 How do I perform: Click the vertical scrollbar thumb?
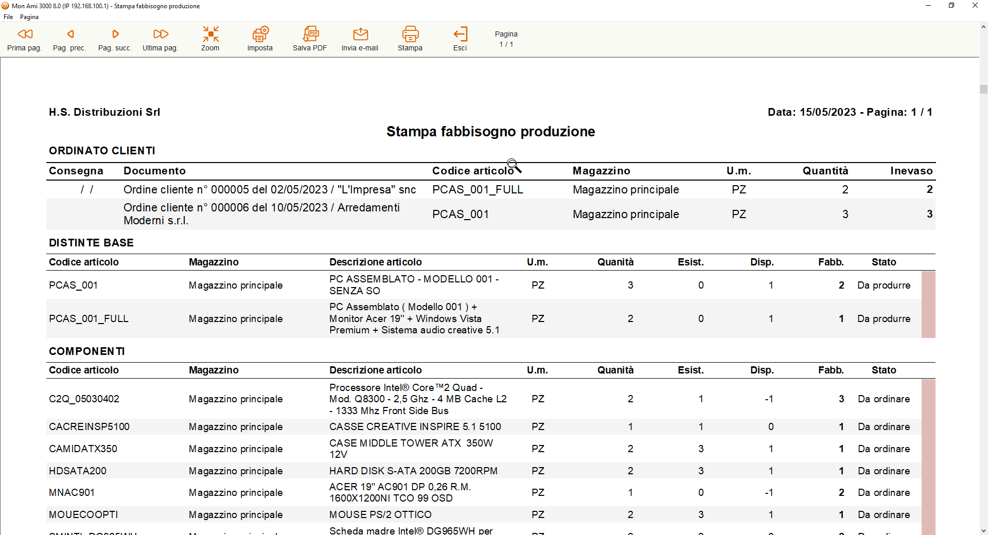pyautogui.click(x=983, y=89)
